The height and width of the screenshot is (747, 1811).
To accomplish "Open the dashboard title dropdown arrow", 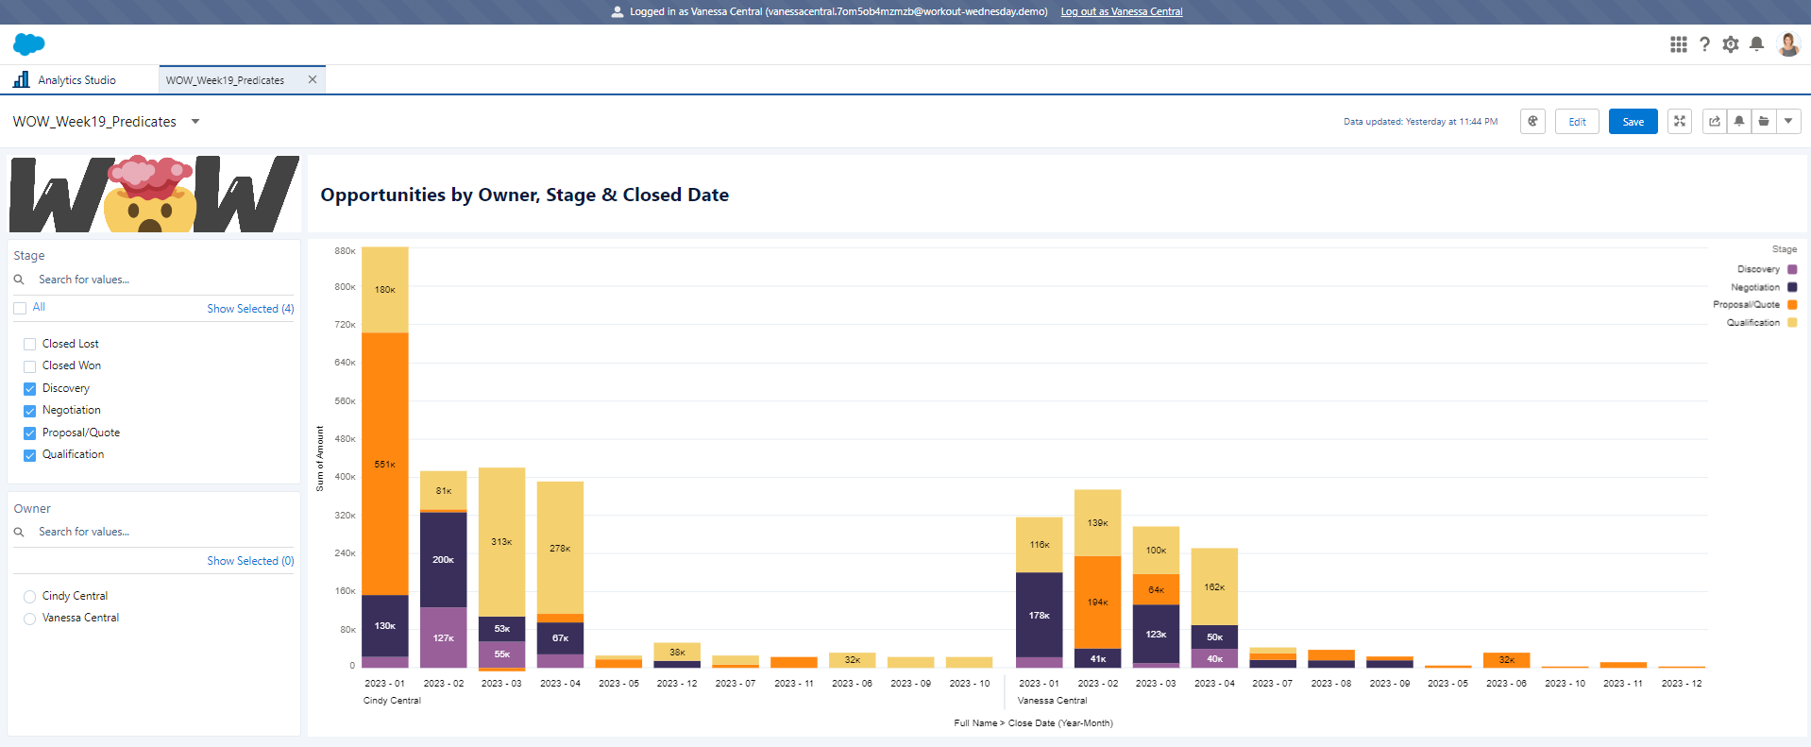I will 195,121.
